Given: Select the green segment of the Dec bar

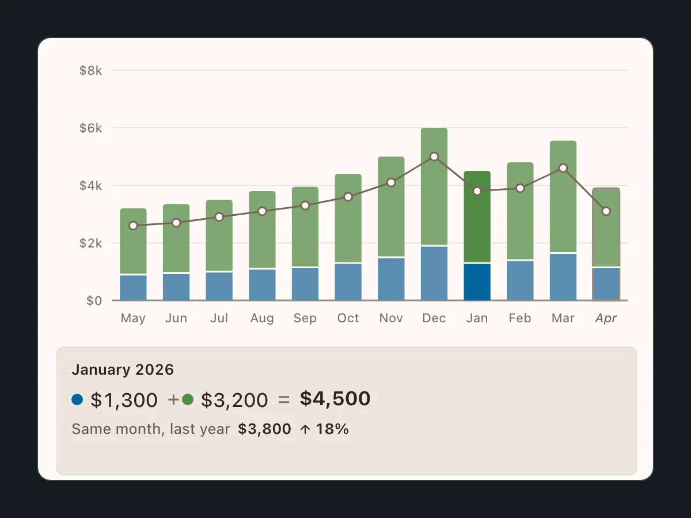Looking at the screenshot, I should pos(434,186).
